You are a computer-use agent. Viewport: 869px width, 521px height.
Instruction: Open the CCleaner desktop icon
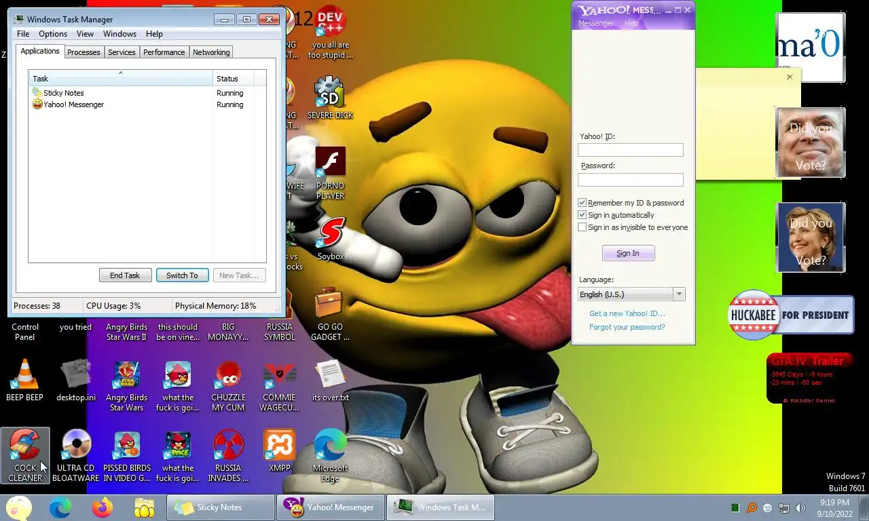pos(25,455)
